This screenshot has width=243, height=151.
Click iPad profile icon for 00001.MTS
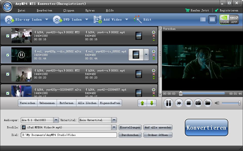point(138,74)
